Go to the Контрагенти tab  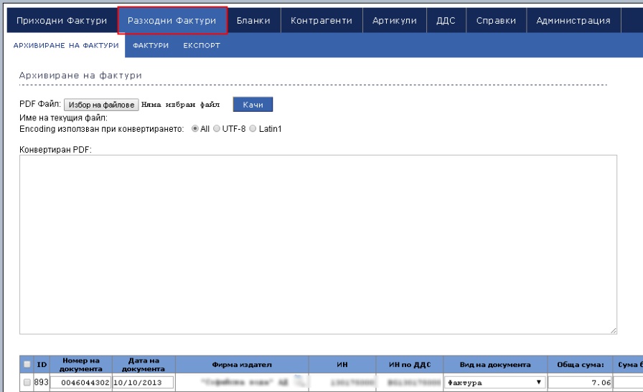[x=321, y=21]
